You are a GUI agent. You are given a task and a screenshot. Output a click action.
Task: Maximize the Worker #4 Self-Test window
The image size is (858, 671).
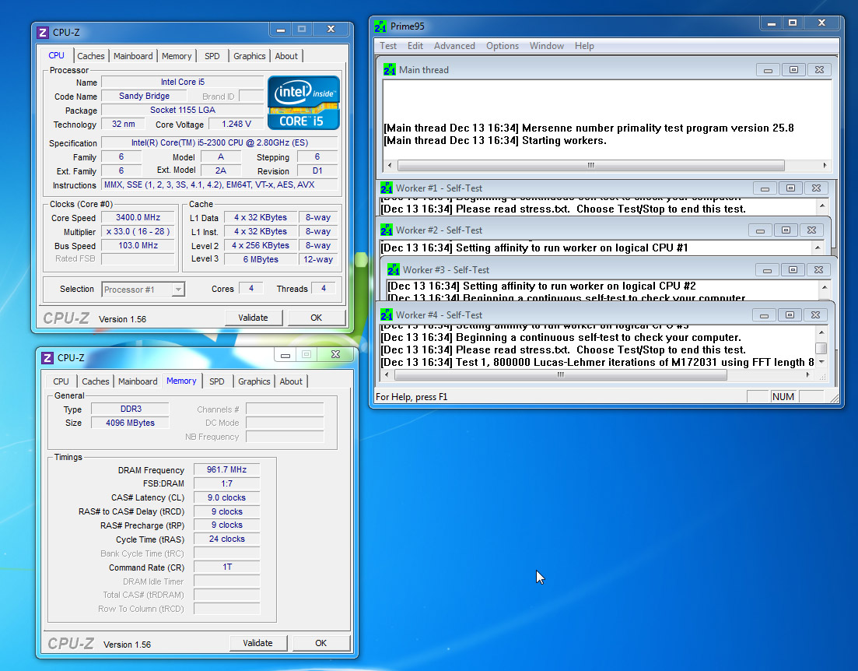790,315
